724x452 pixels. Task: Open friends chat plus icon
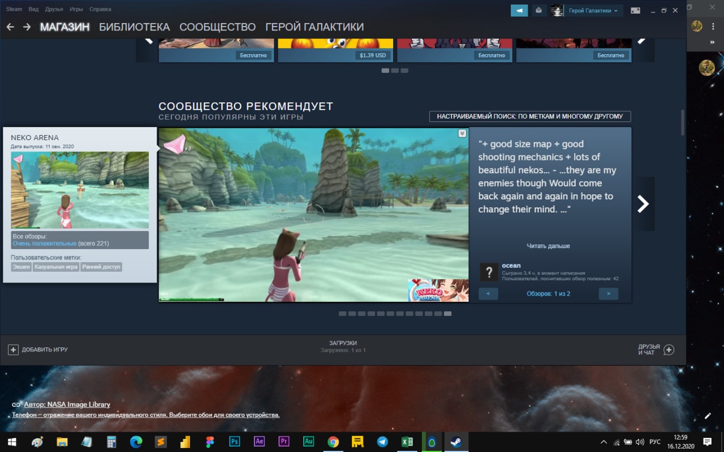tap(669, 350)
